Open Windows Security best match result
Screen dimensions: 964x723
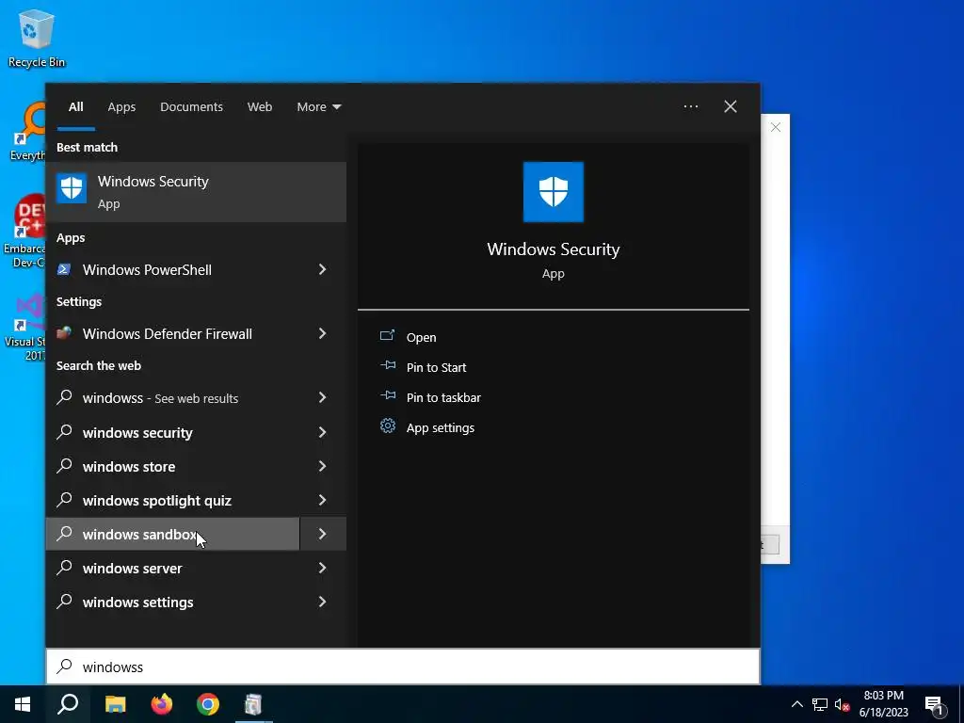coord(196,192)
